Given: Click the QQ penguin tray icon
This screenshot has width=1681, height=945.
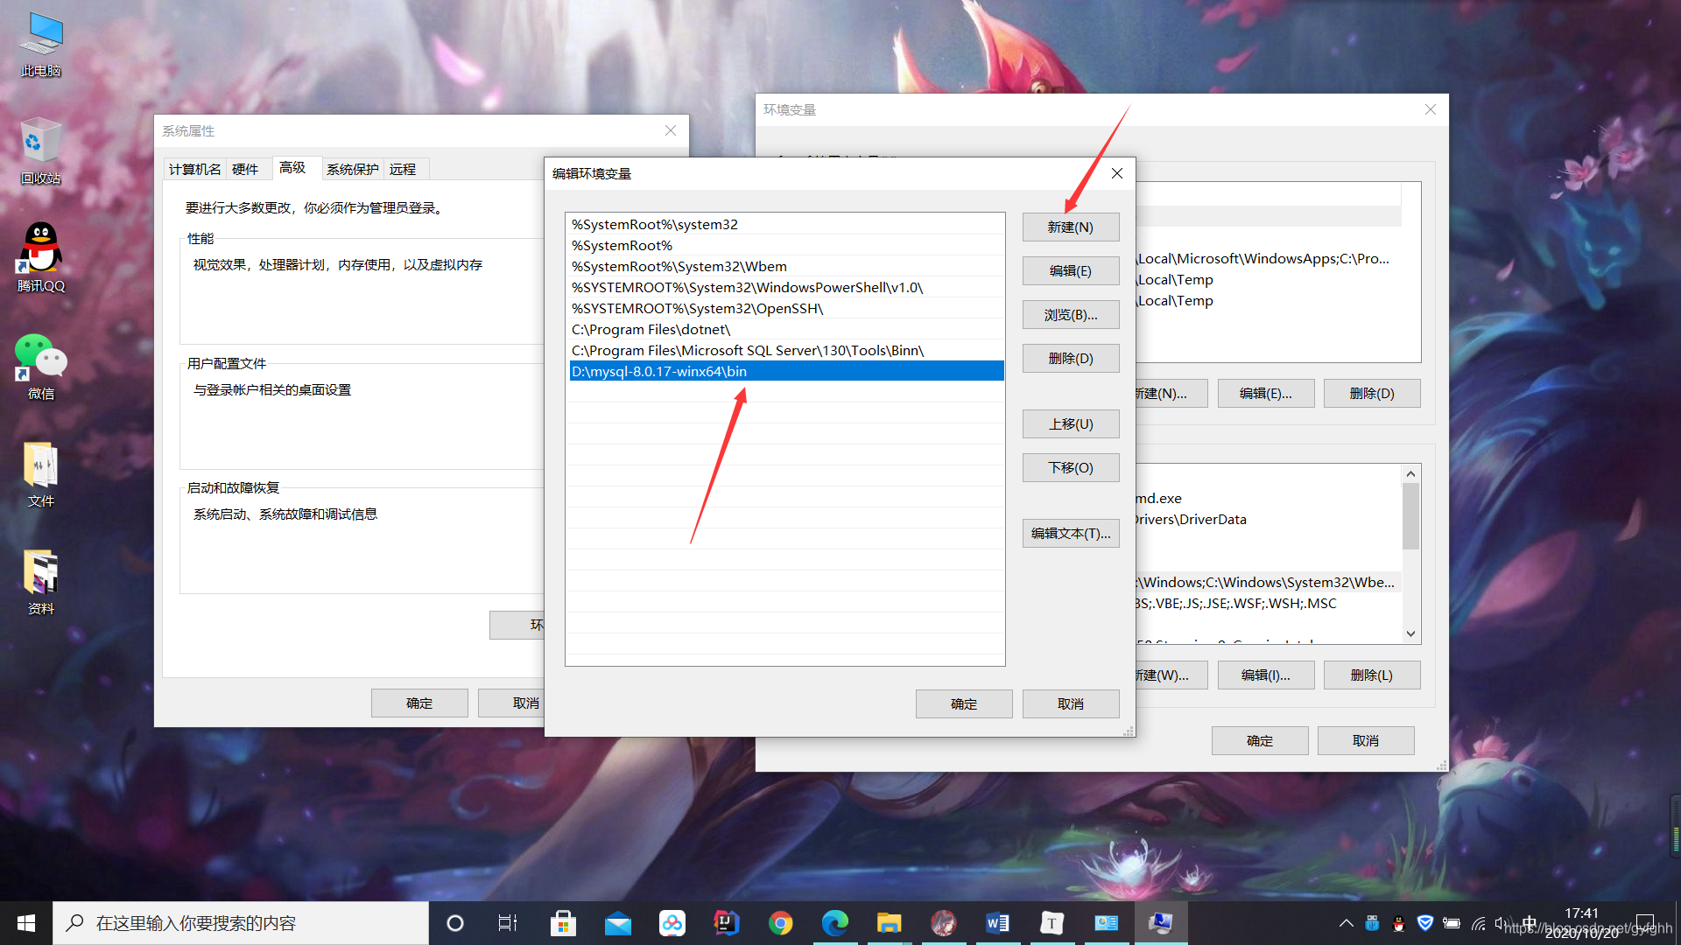Looking at the screenshot, I should pos(1398,923).
